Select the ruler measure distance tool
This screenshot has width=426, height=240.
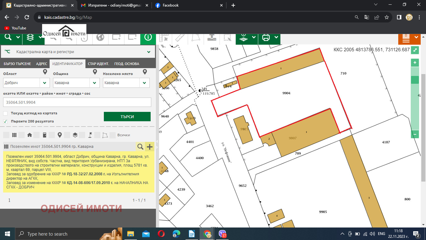(180, 38)
